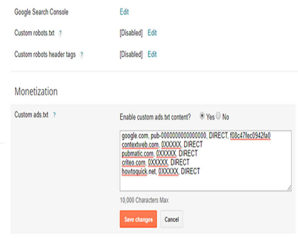Click the pubmatic.com entry line

coord(160,153)
